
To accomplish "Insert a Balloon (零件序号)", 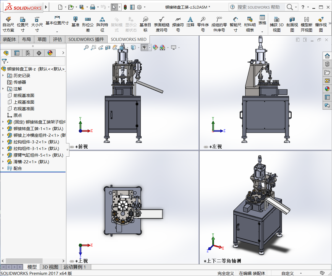I will coord(203,24).
